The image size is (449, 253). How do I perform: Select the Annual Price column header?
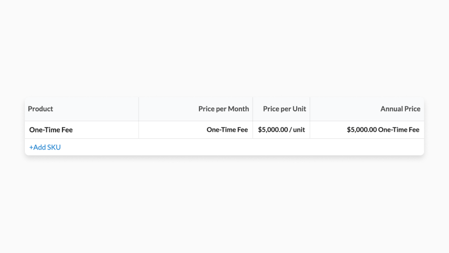(x=400, y=109)
